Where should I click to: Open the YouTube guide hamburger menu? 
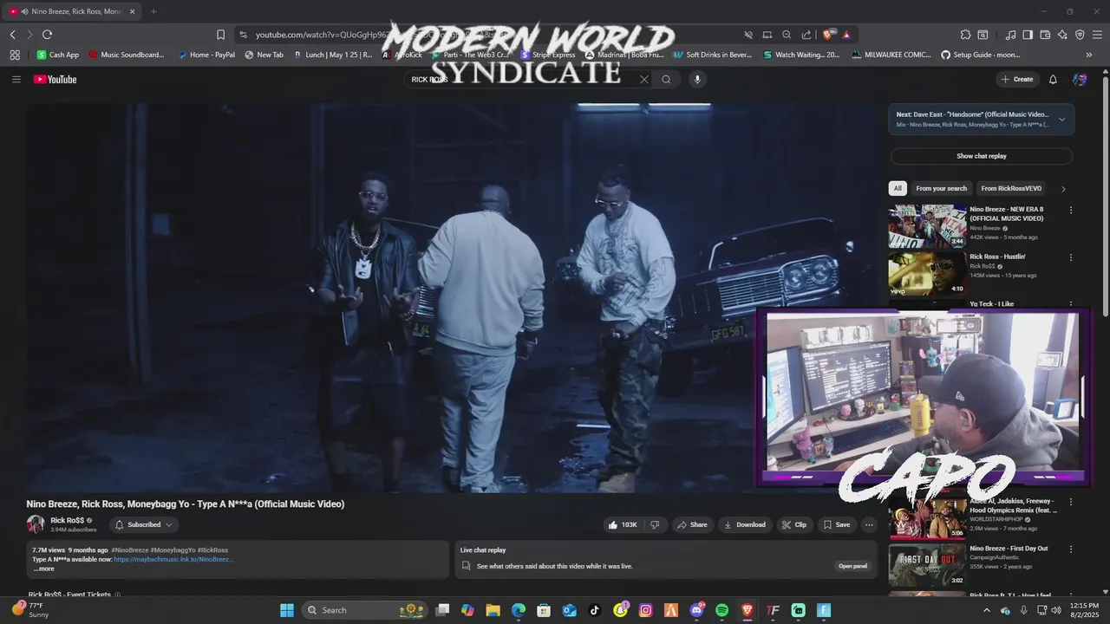coord(16,79)
